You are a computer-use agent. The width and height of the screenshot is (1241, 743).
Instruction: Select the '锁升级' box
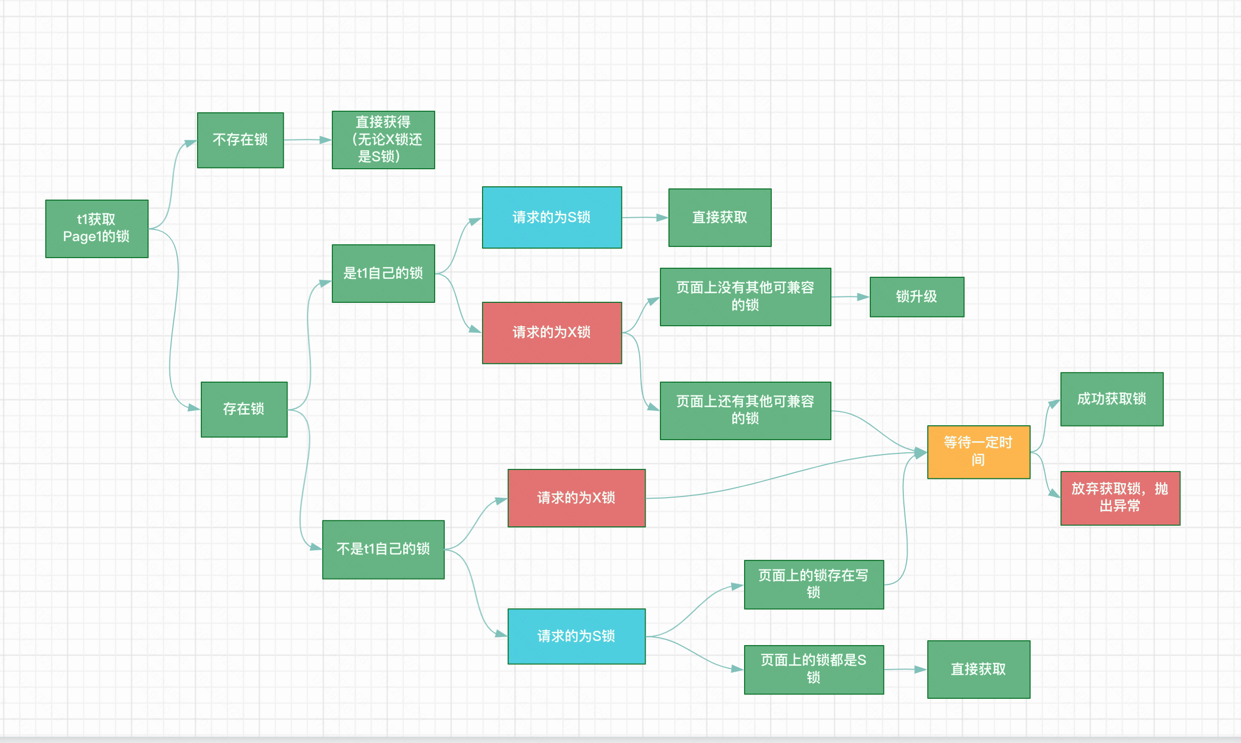tap(917, 297)
